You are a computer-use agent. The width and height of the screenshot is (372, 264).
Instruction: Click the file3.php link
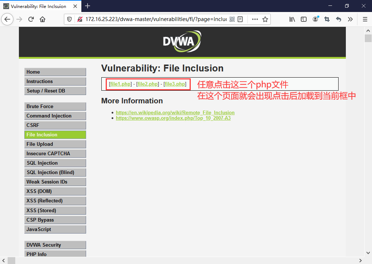pos(175,84)
